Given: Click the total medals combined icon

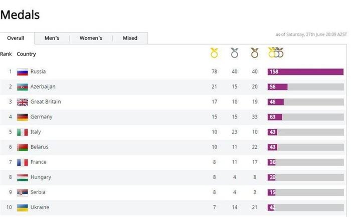Looking at the screenshot, I should [x=276, y=53].
